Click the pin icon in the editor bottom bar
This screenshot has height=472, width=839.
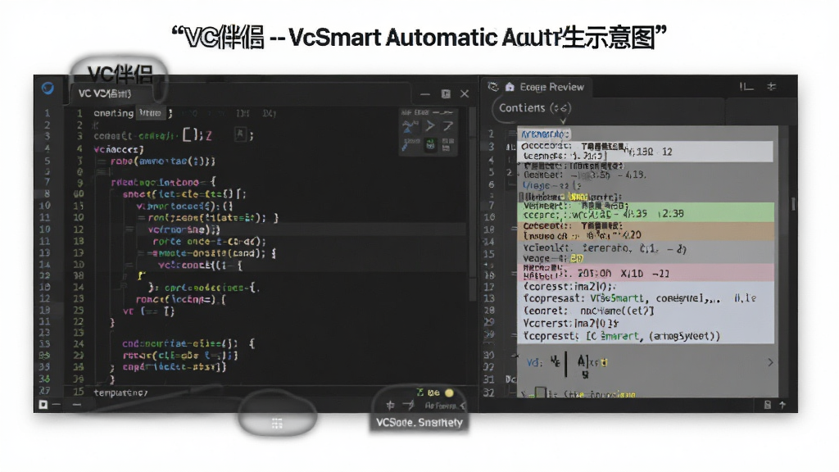[391, 405]
